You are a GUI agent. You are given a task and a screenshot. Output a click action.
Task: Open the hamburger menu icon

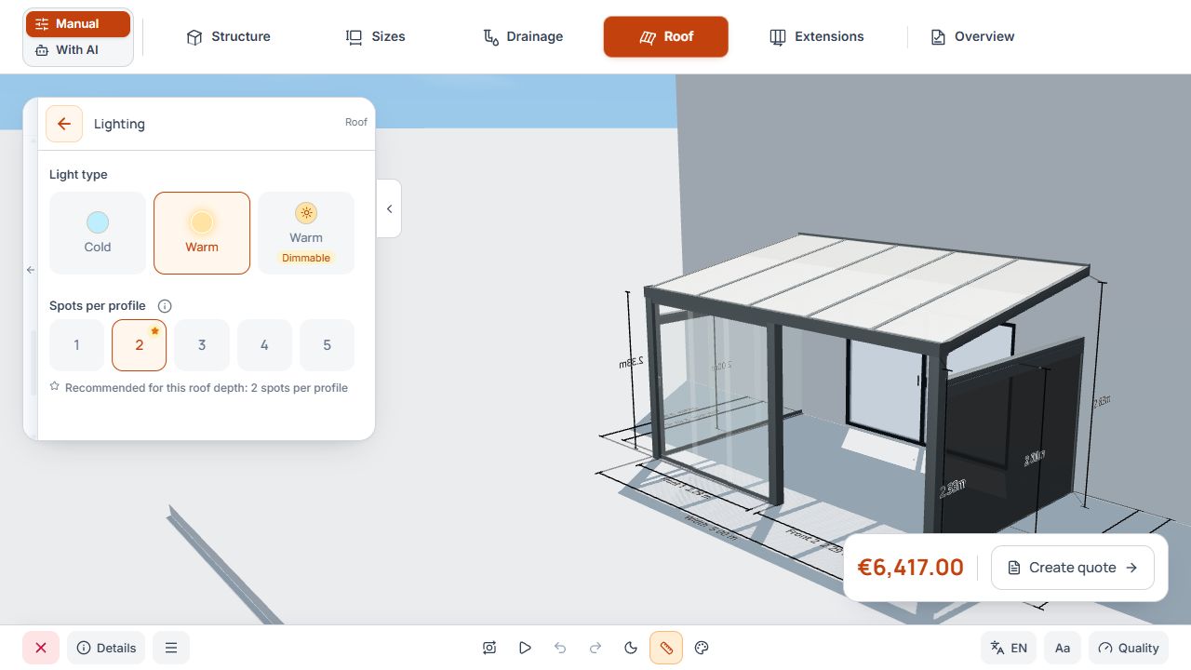tap(171, 648)
